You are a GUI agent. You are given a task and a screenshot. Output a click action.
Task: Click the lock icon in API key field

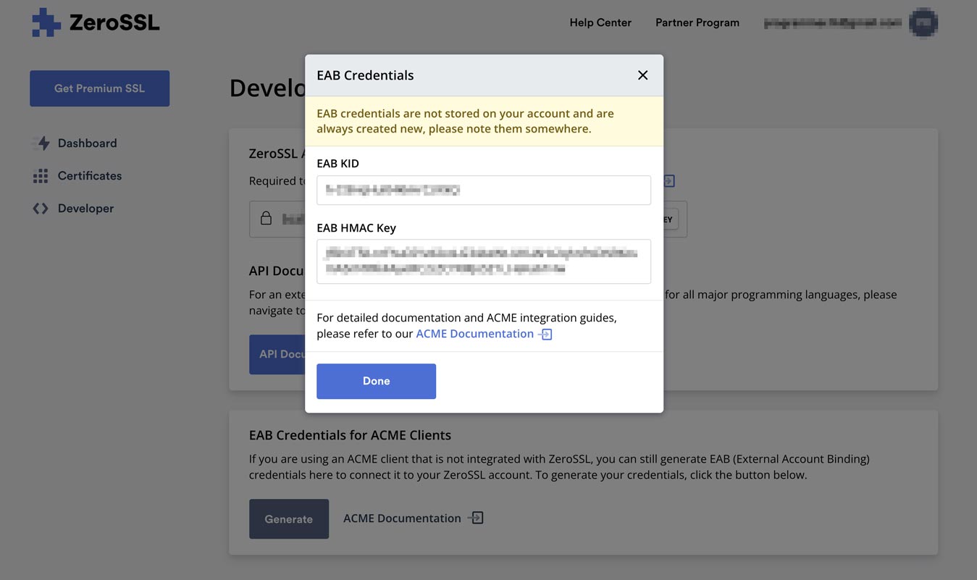pos(267,219)
